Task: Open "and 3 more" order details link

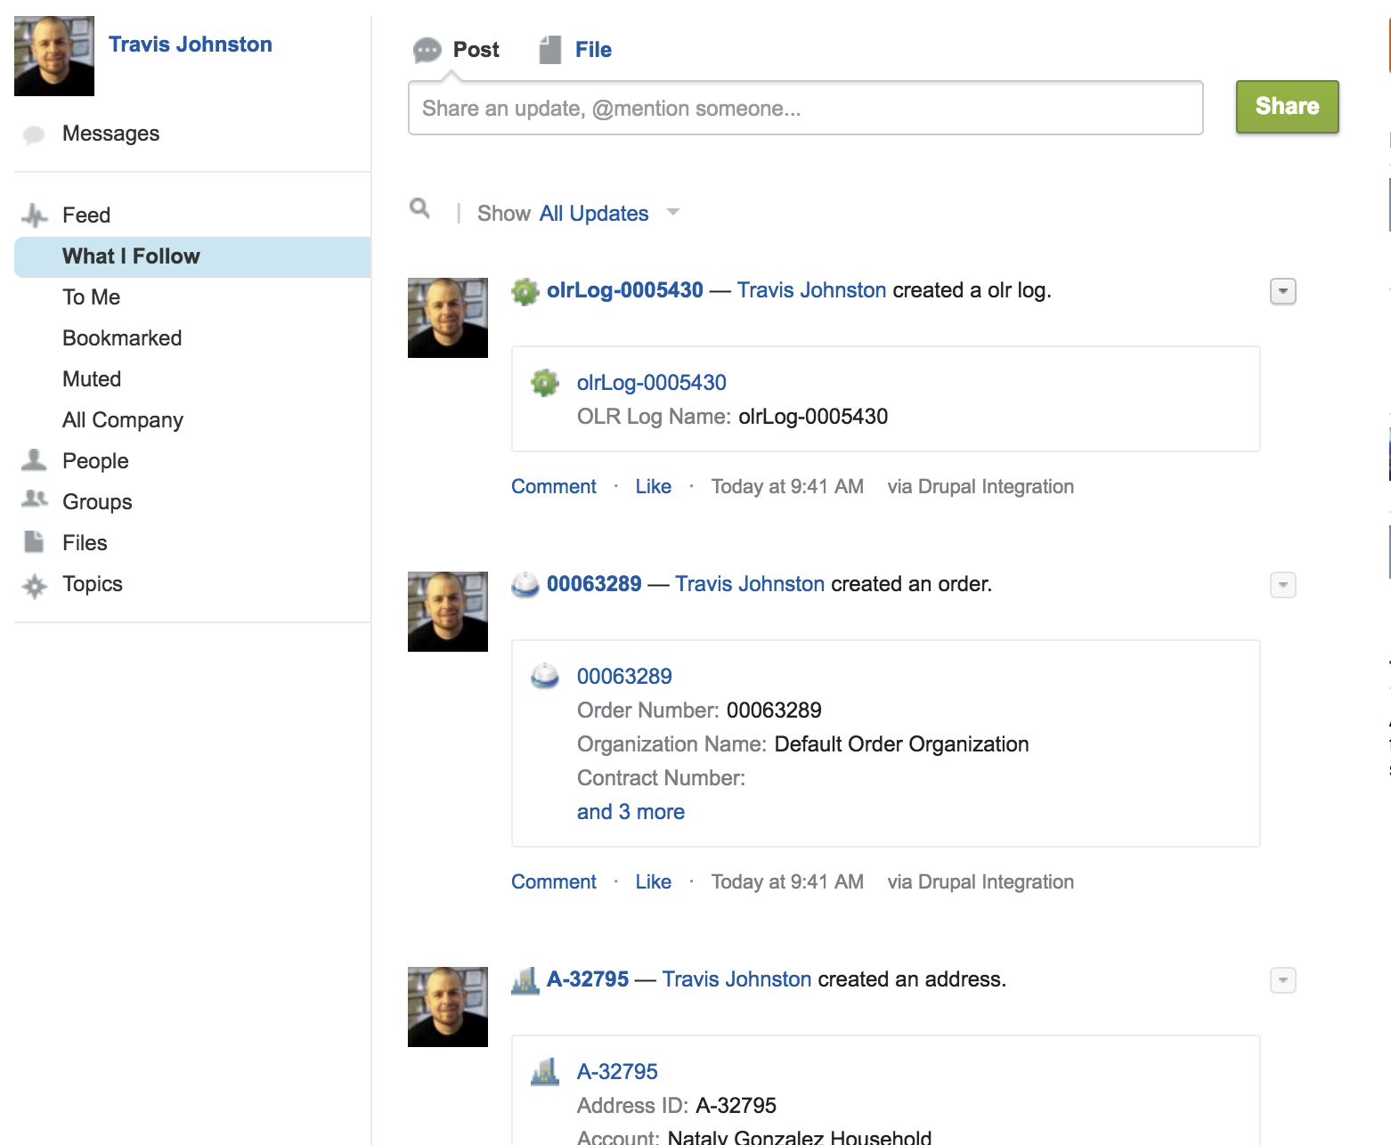Action: click(630, 811)
